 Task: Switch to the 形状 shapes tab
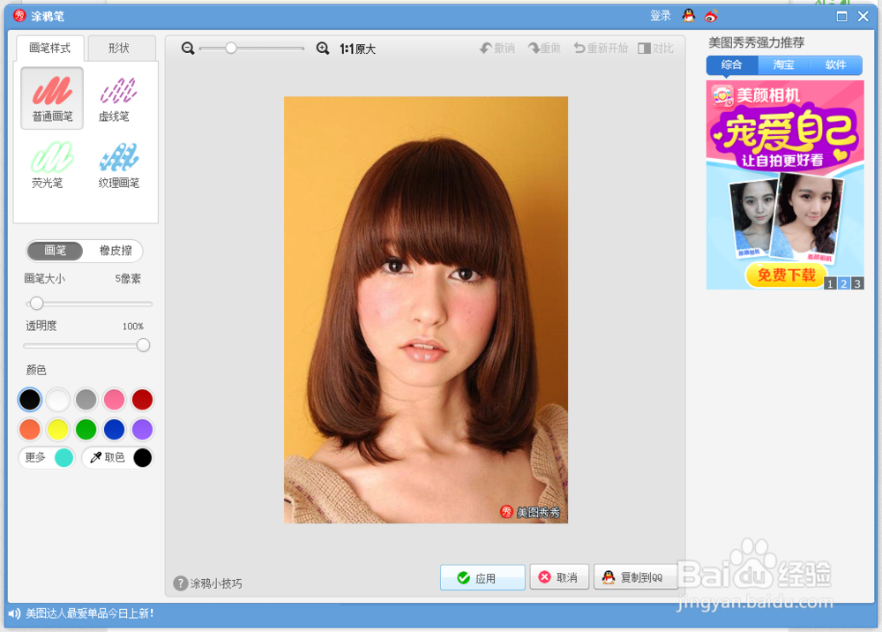[x=122, y=49]
